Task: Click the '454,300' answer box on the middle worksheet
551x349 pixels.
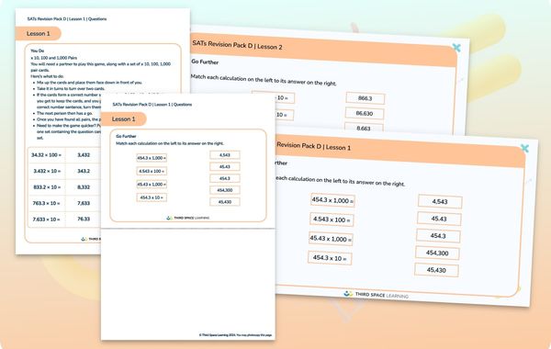Action: coord(225,190)
